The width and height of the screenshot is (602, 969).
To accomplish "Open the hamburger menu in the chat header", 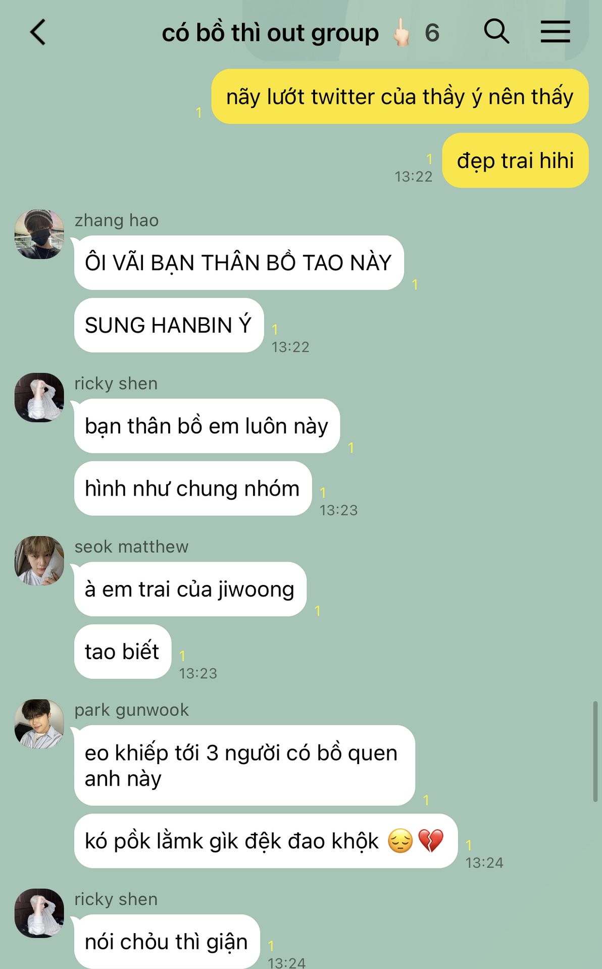I will point(556,31).
